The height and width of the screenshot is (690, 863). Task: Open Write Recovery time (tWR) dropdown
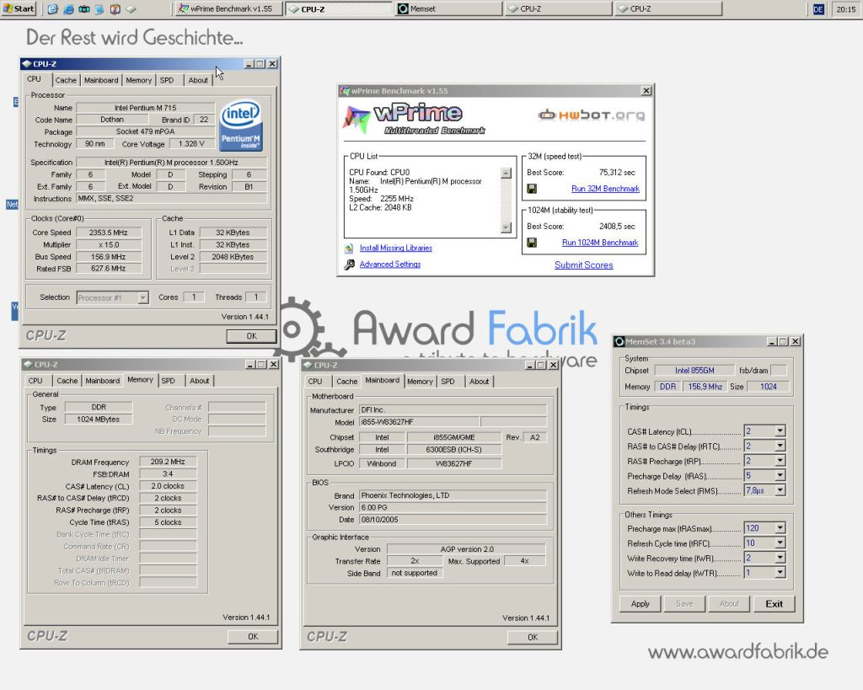click(780, 558)
